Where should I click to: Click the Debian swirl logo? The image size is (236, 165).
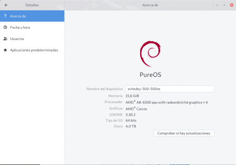click(150, 54)
